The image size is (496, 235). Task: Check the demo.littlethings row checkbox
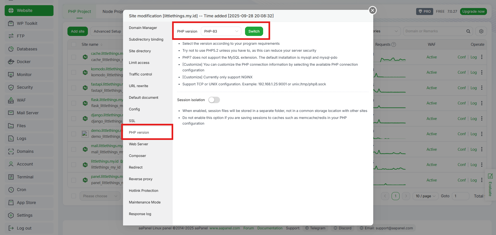[74, 134]
